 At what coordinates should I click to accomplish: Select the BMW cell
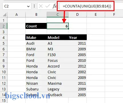[36, 49]
